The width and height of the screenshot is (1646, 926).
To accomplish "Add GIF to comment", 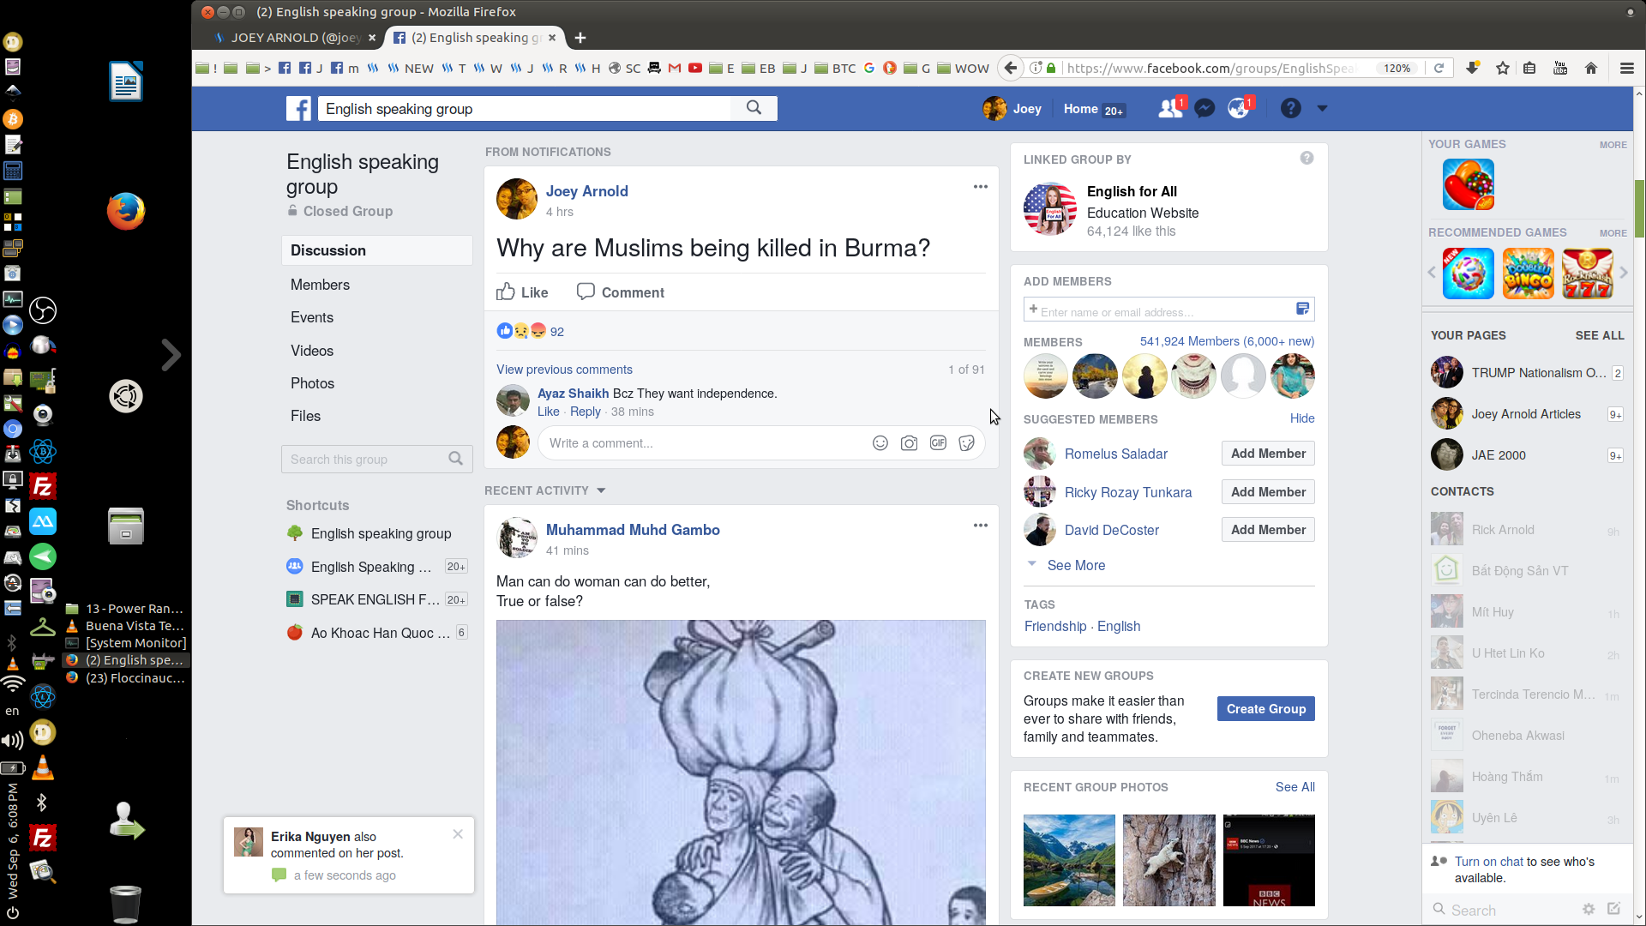I will (939, 443).
